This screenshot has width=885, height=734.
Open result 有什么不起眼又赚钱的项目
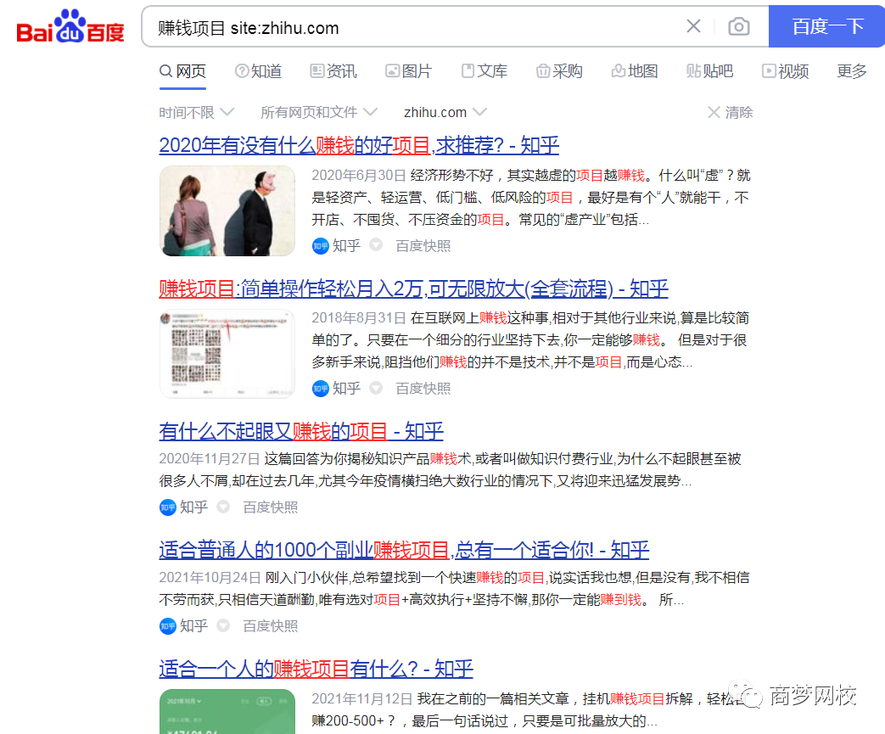click(x=300, y=431)
